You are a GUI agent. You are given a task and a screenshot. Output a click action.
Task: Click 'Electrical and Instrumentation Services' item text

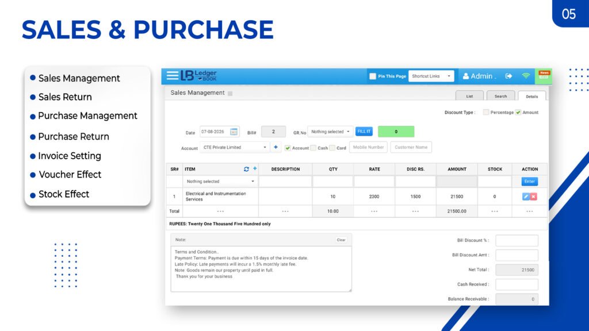coord(216,197)
